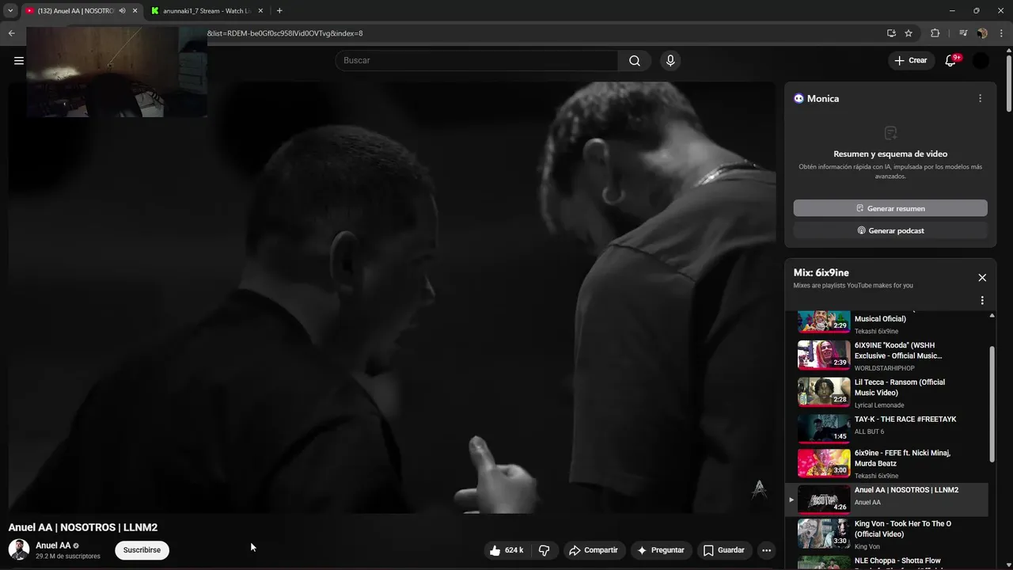Click Generar resumen in Monica
1013x570 pixels.
click(x=890, y=208)
